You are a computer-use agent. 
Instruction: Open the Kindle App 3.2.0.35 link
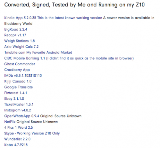53,18
